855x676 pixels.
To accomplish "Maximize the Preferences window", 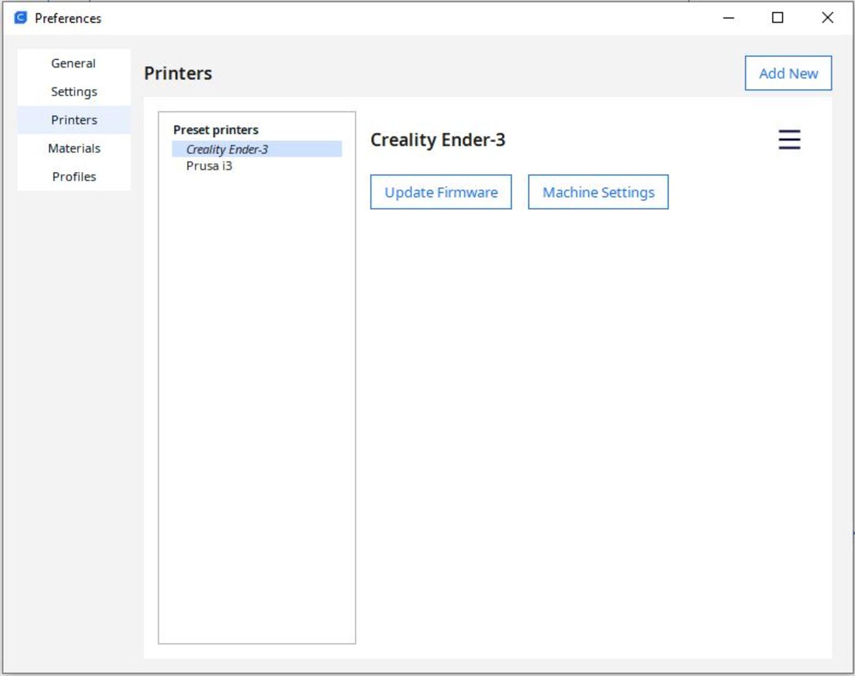I will (x=777, y=18).
